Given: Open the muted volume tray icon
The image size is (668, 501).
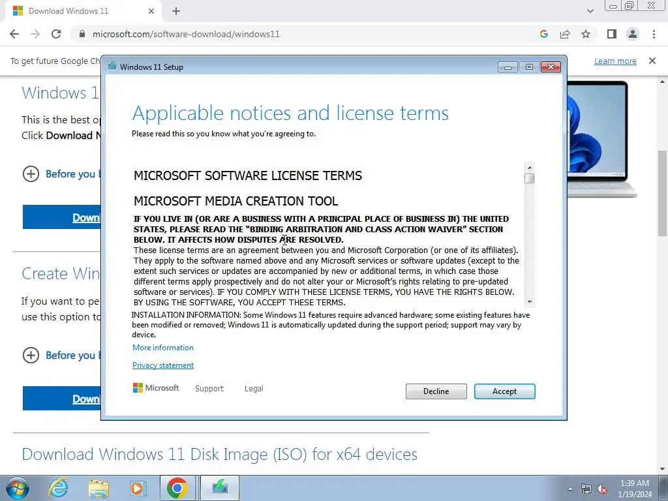Looking at the screenshot, I should pyautogui.click(x=602, y=489).
